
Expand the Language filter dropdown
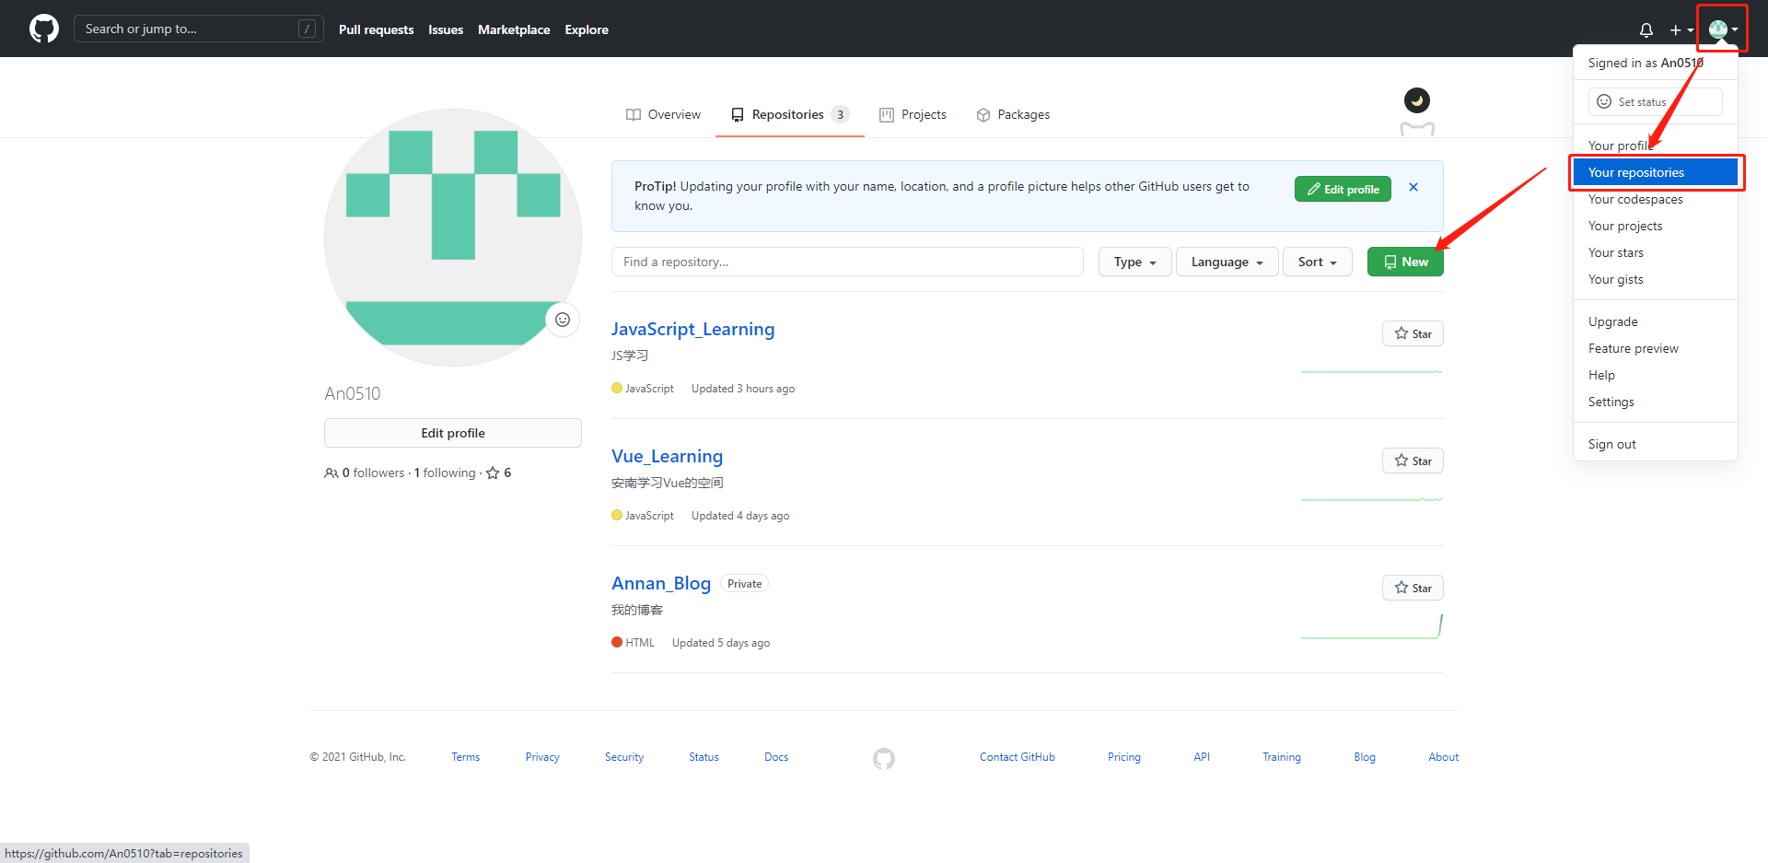coord(1227,262)
